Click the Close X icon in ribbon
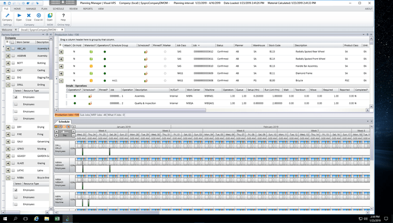Image resolution: width=393 pixels, height=223 pixels. pyautogui.click(x=29, y=16)
